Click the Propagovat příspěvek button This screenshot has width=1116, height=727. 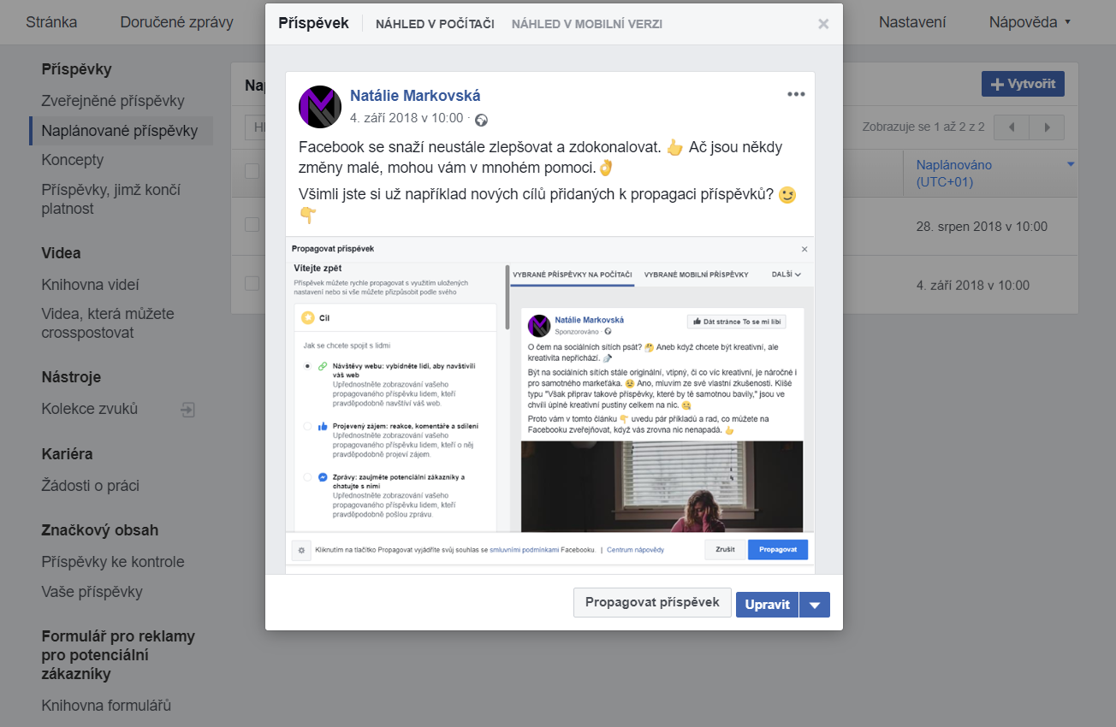click(x=652, y=602)
